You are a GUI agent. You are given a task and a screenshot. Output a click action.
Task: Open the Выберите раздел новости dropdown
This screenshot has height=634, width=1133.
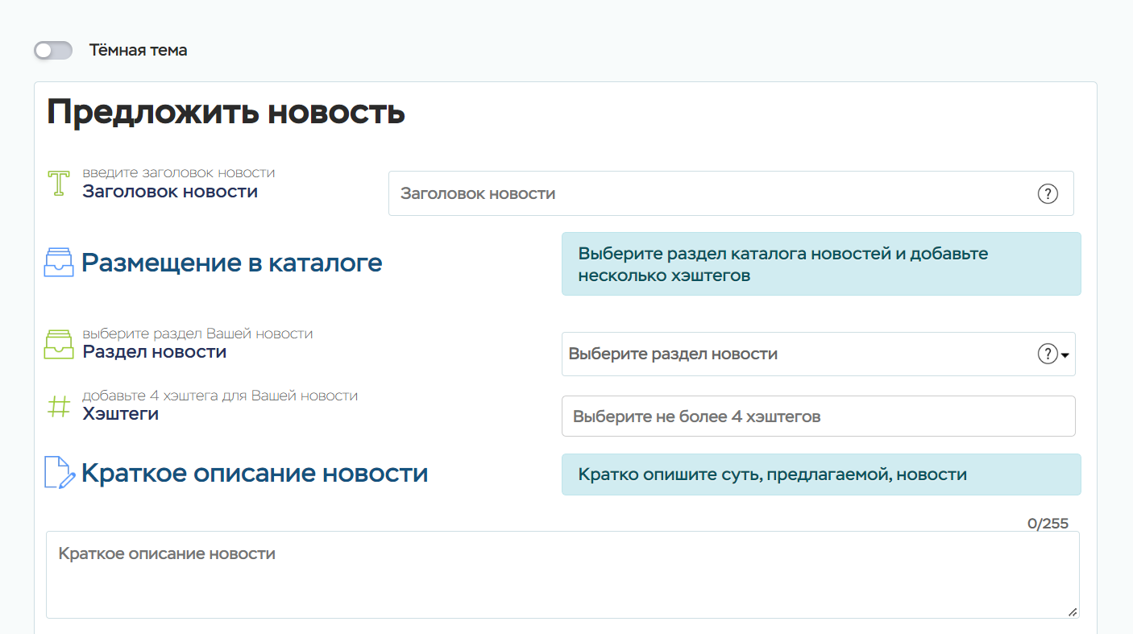[x=798, y=354]
